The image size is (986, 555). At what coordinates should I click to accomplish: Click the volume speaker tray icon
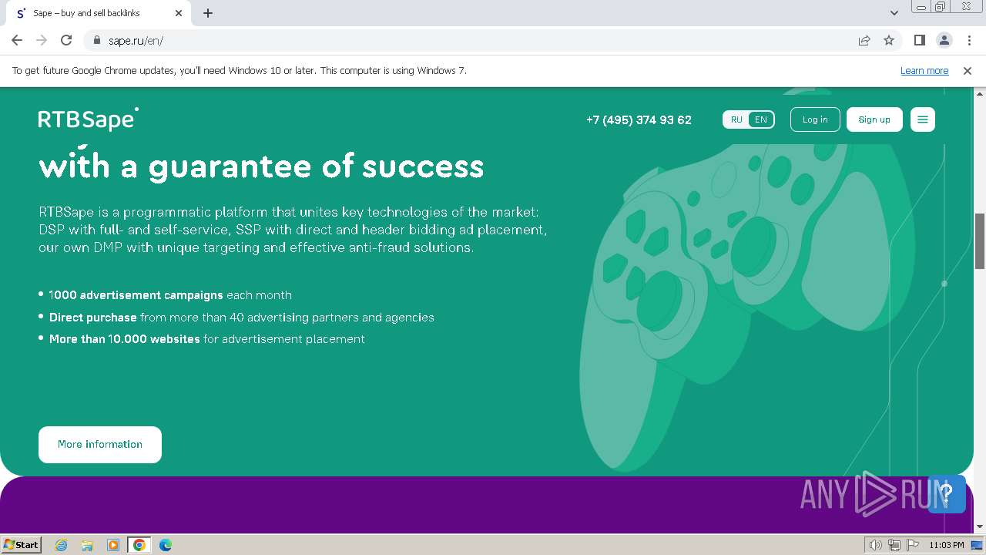[876, 545]
